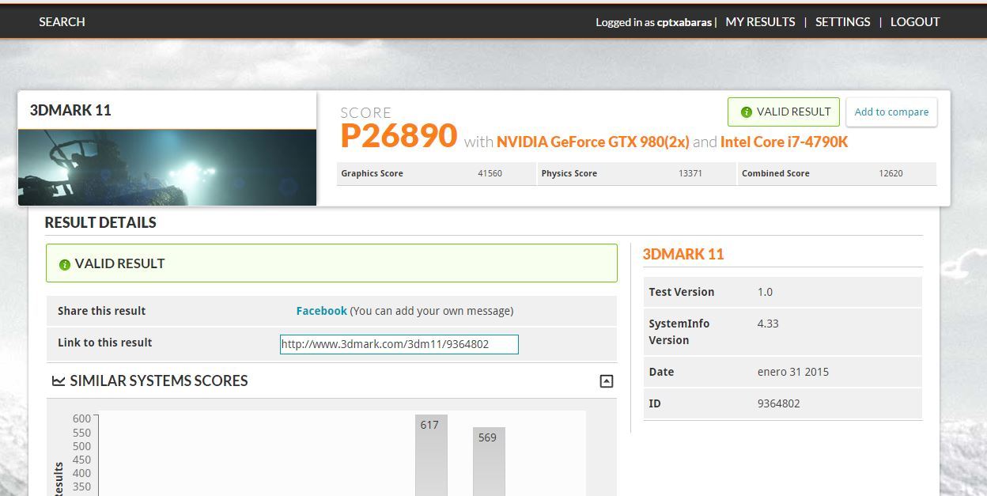
Task: Click the VALID RESULT badge button
Action: [784, 112]
